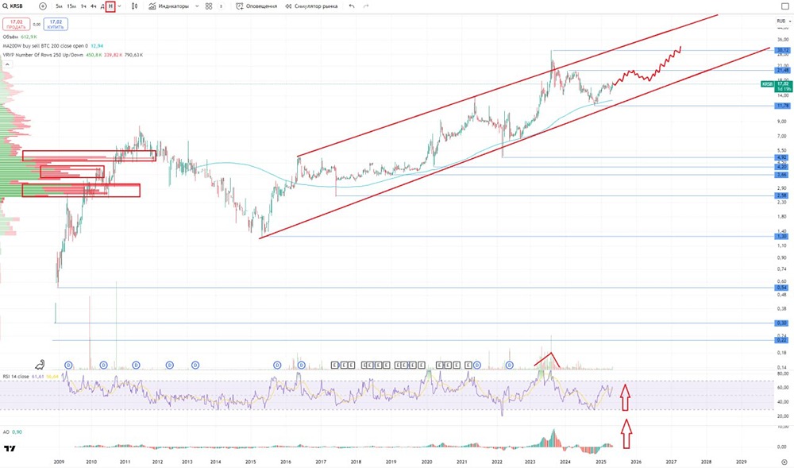The image size is (794, 468).
Task: Click dividend D marker near 2012
Action: [170, 366]
